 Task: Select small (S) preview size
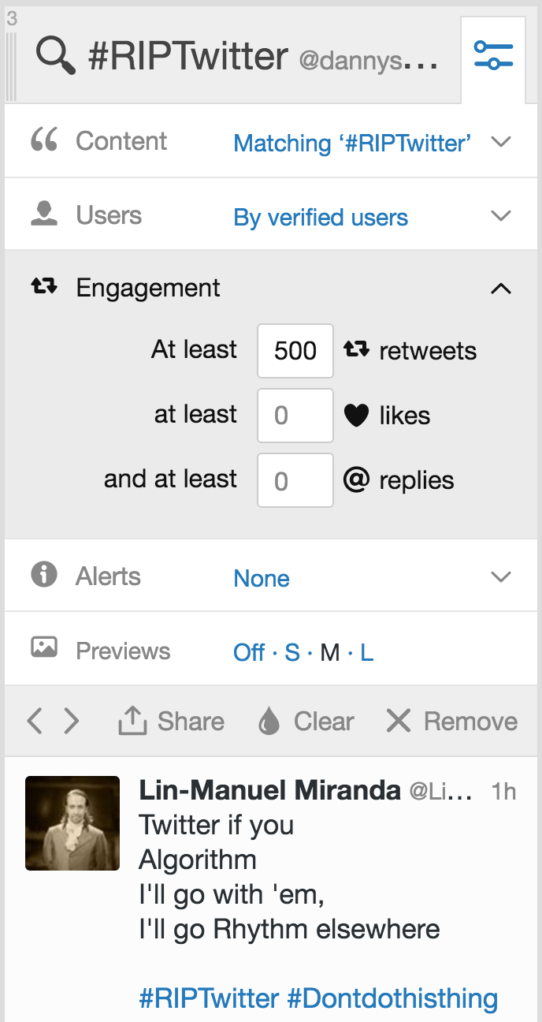292,652
